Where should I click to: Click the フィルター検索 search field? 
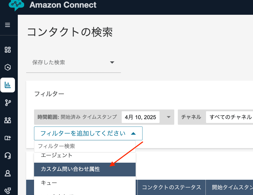(85, 146)
